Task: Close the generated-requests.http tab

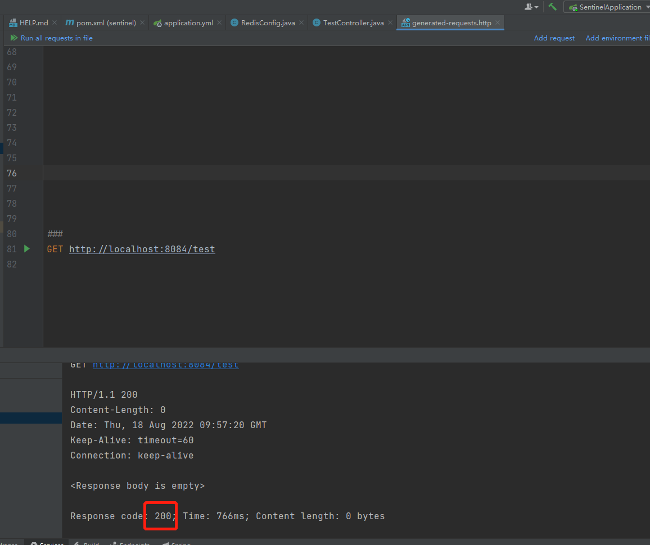Action: coord(498,23)
